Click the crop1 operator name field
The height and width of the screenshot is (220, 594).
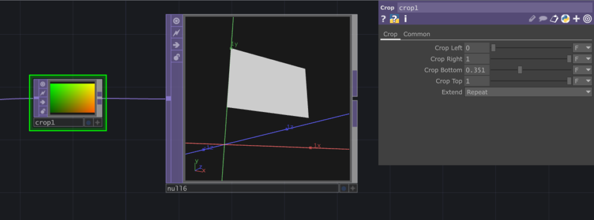pos(494,8)
